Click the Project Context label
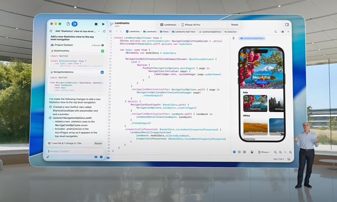The image size is (337, 202). [64, 45]
